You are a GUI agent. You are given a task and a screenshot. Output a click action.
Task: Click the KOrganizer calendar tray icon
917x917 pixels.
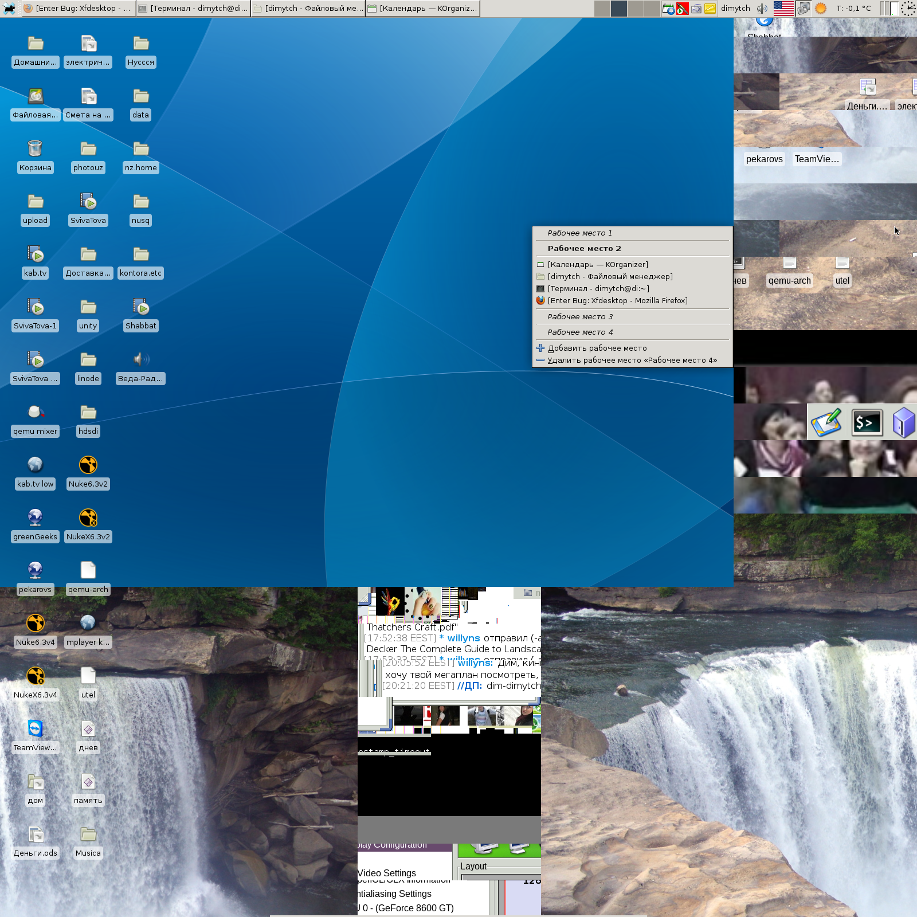[x=668, y=9]
